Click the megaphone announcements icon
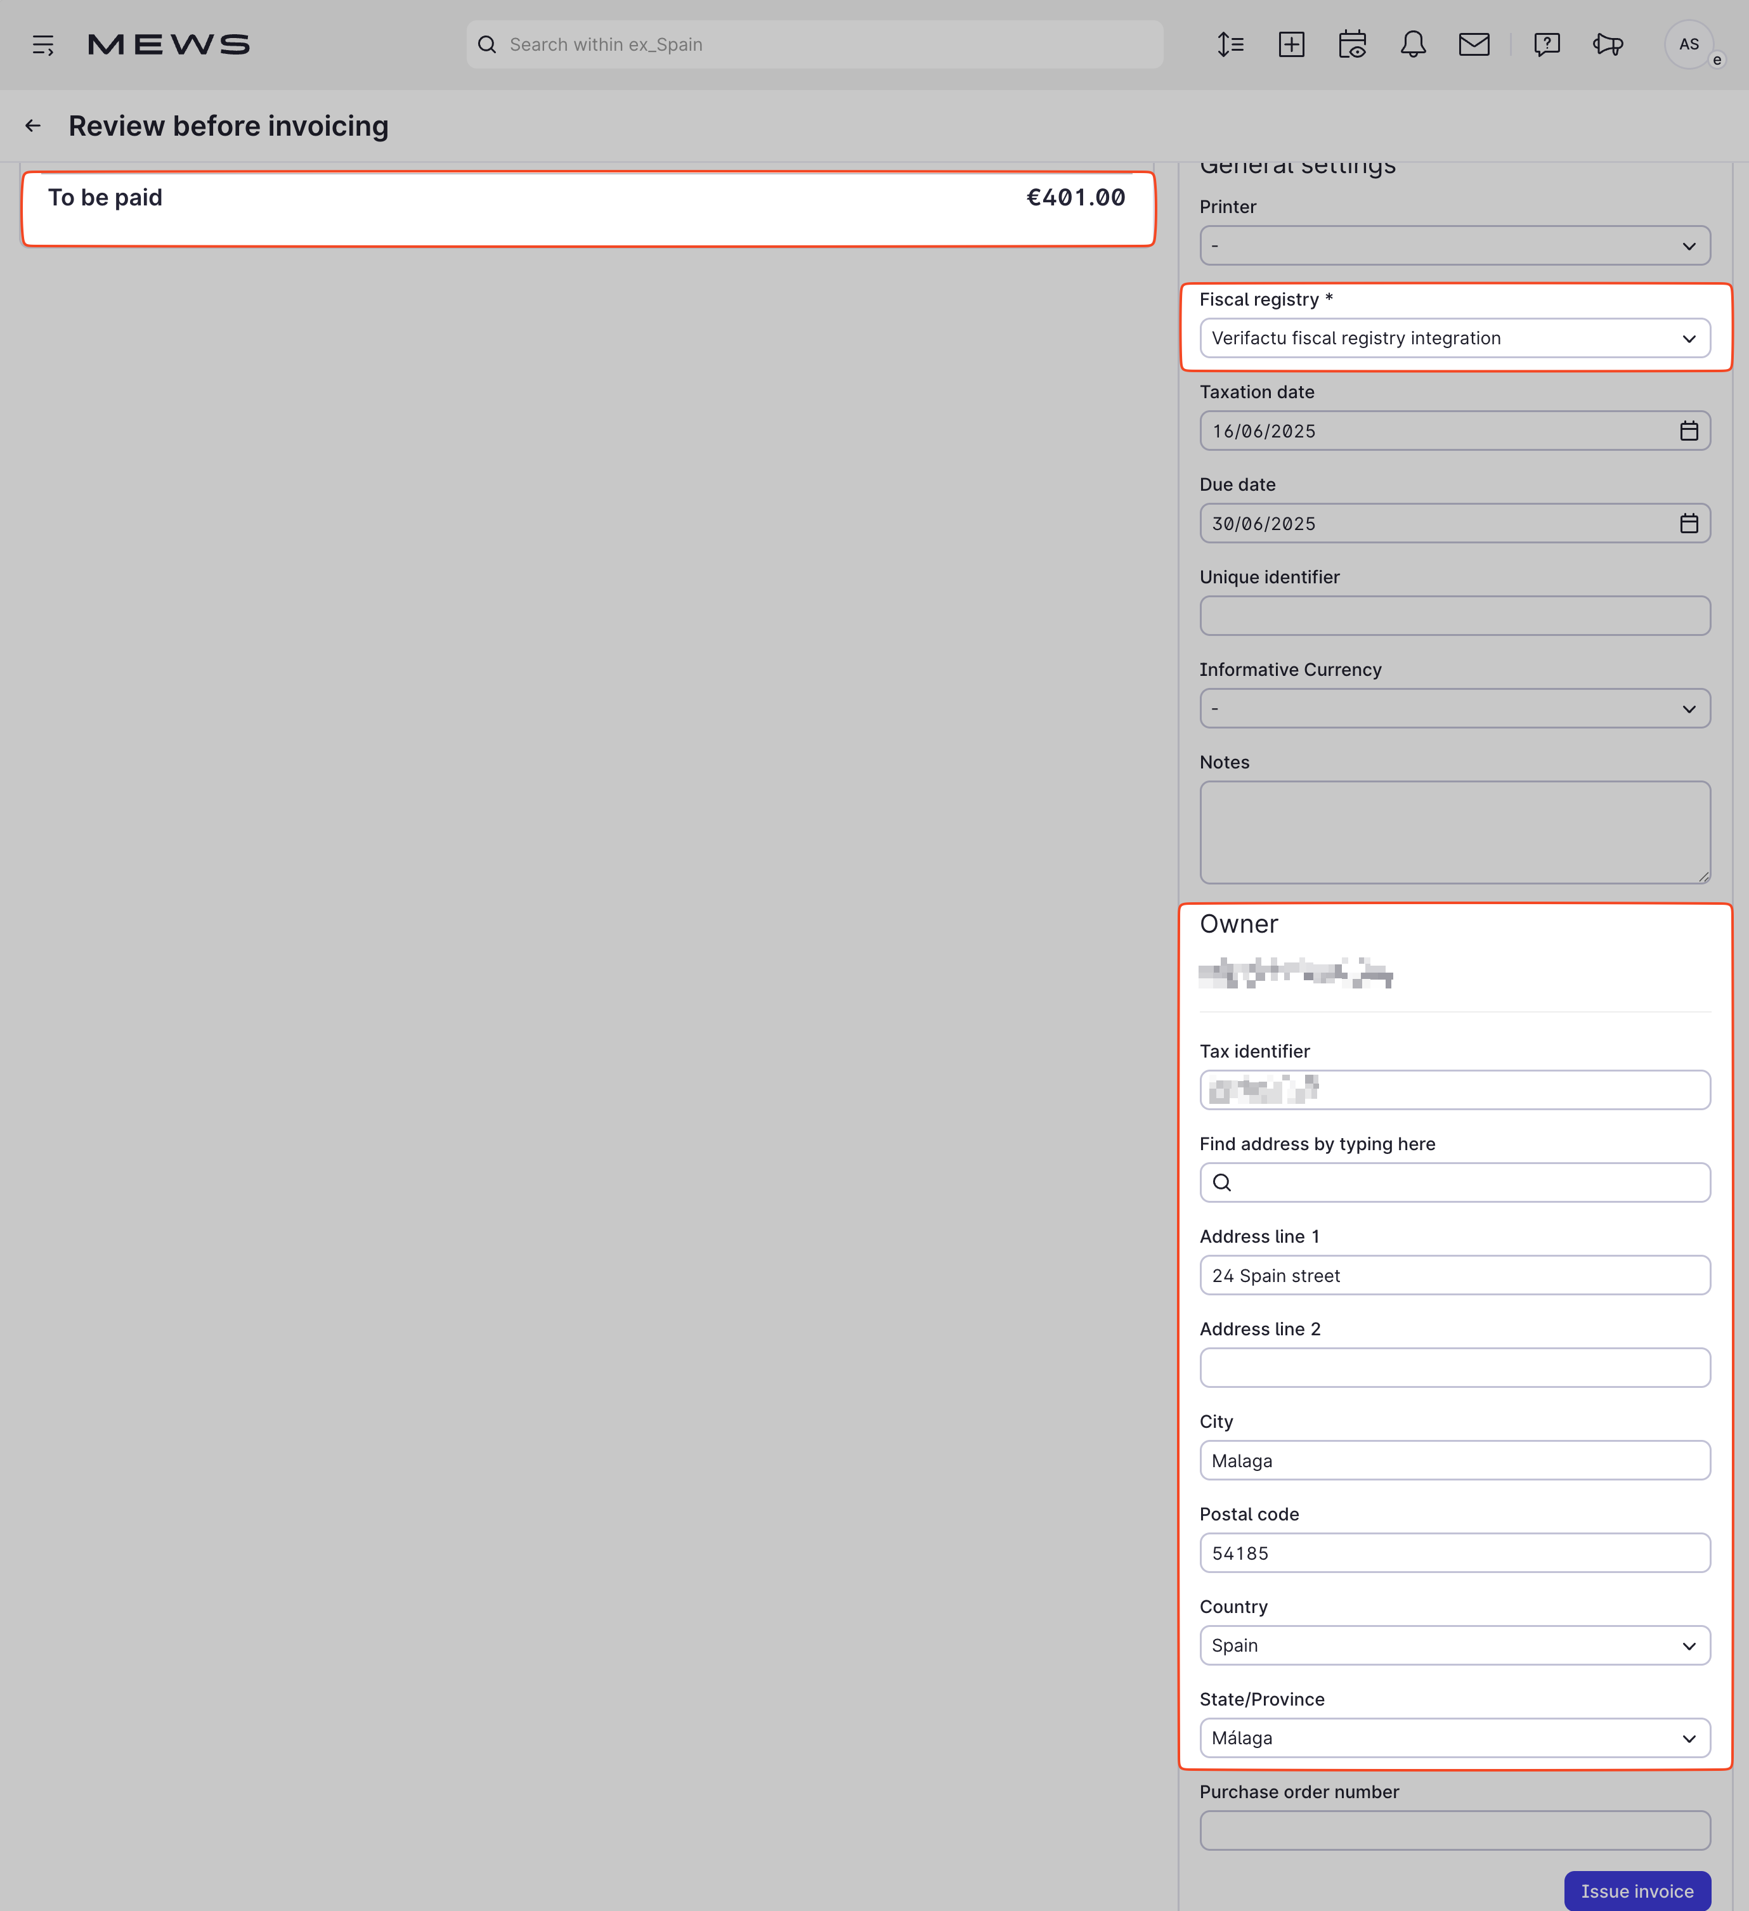Image resolution: width=1749 pixels, height=1911 pixels. click(x=1608, y=44)
